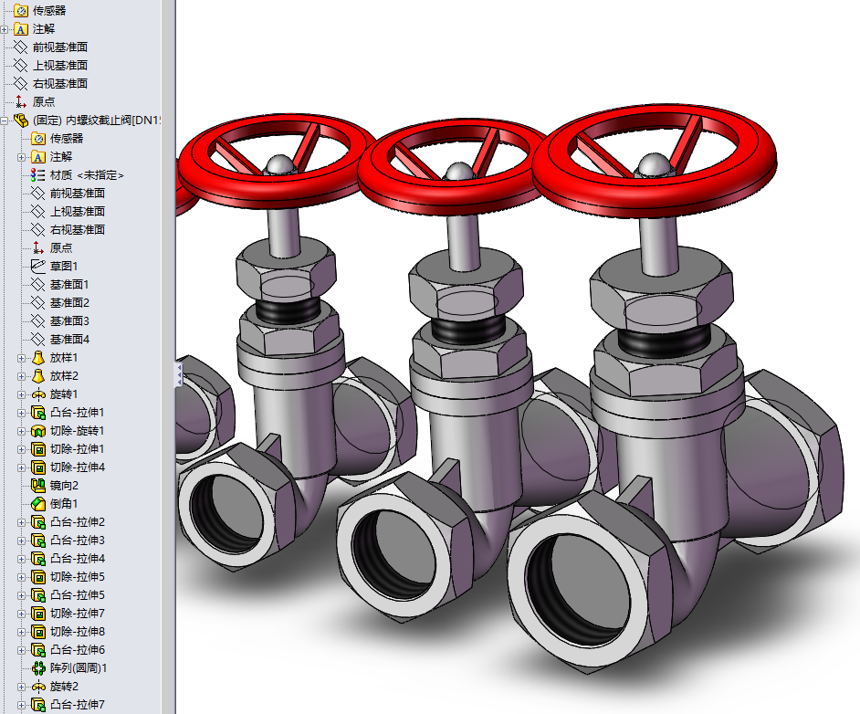Click the top-level 右视基准面 plane icon
Viewport: 860px width, 714px height.
21,83
